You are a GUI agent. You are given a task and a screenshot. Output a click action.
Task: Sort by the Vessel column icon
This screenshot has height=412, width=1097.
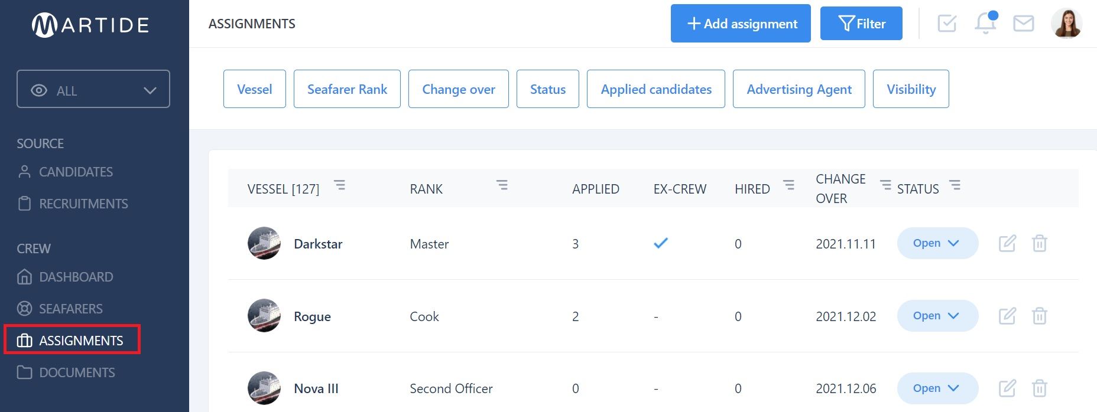(340, 185)
